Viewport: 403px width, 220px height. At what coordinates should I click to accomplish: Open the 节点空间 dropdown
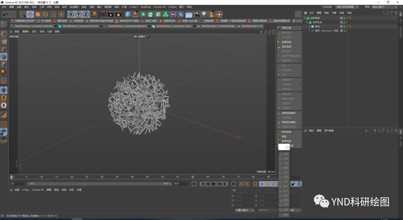click(347, 7)
